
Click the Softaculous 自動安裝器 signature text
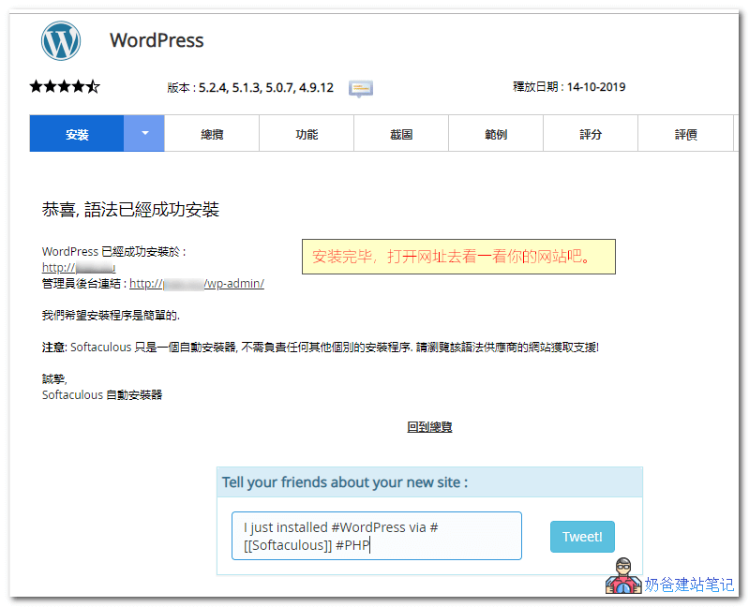tap(102, 395)
